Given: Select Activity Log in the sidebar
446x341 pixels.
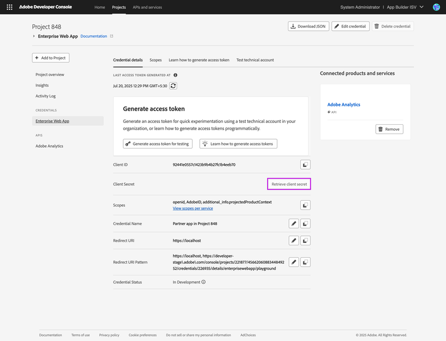Looking at the screenshot, I should point(46,96).
